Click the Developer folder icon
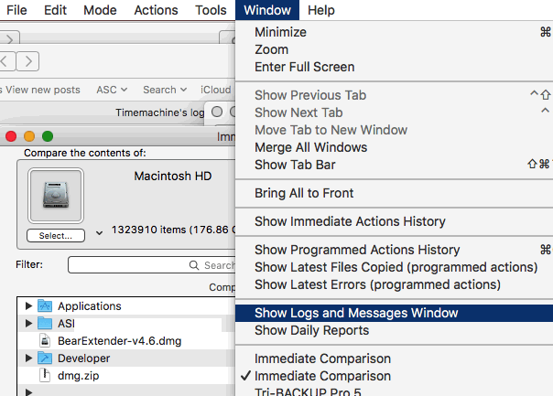 (x=46, y=359)
